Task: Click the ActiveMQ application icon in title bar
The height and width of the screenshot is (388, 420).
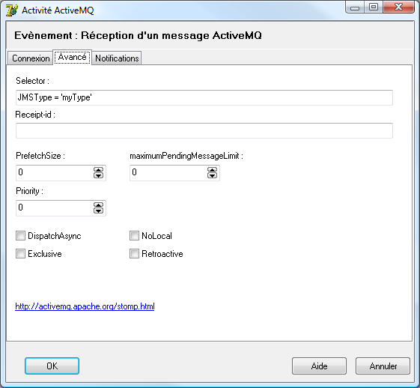Action: click(x=12, y=10)
